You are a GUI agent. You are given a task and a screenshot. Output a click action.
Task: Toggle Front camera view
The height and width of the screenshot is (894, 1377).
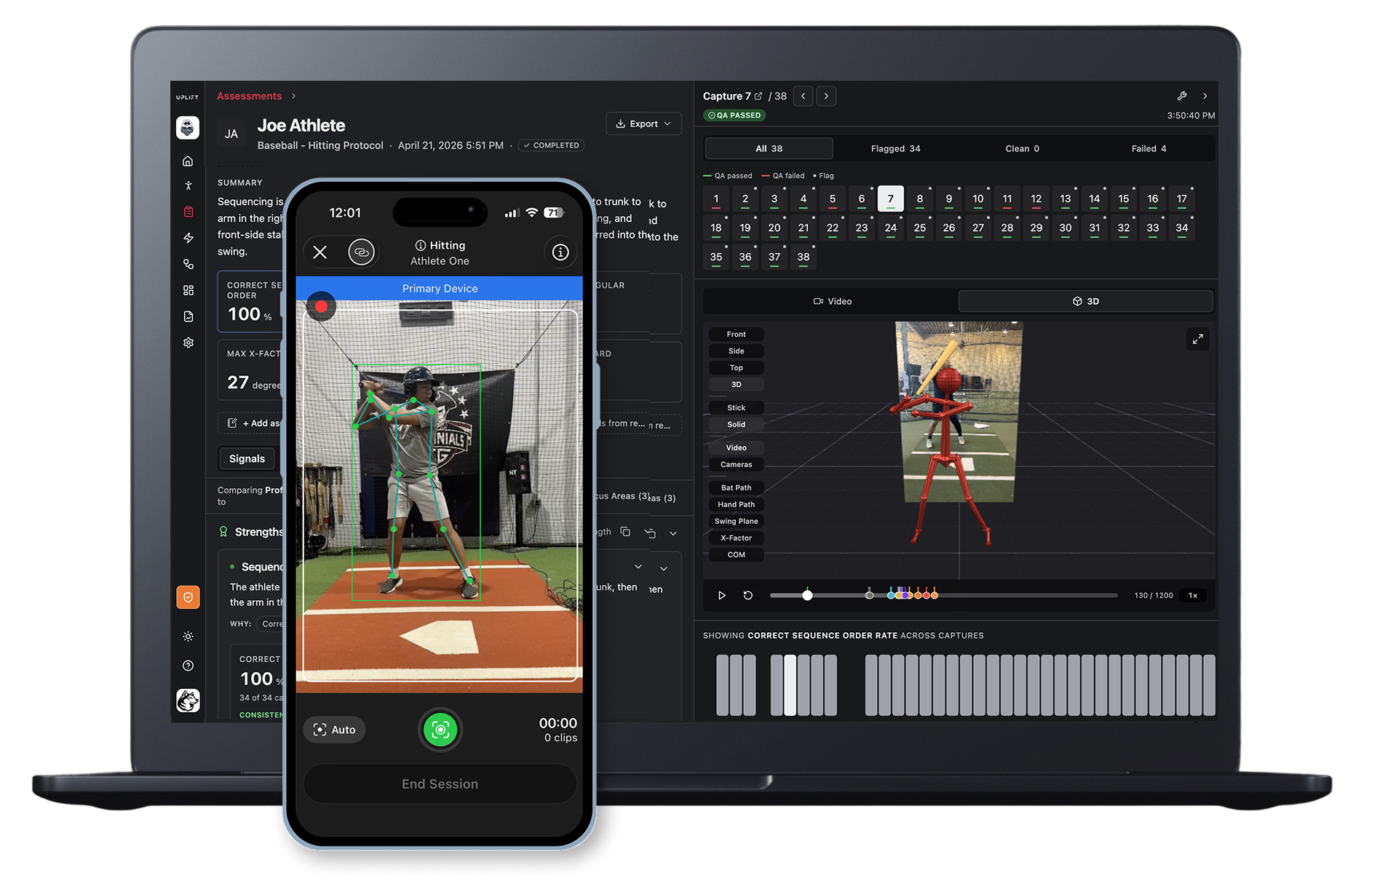tap(737, 335)
